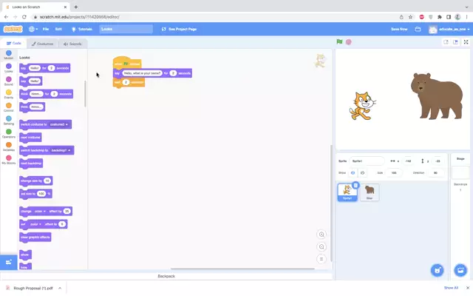Select the Sound block category
This screenshot has width=473, height=296.
9,81
